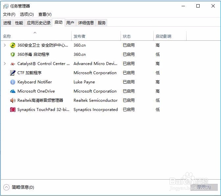Image resolution: width=221 pixels, height=196 pixels.
Task: Minimize the Task Manager window
Action: pos(183,6)
